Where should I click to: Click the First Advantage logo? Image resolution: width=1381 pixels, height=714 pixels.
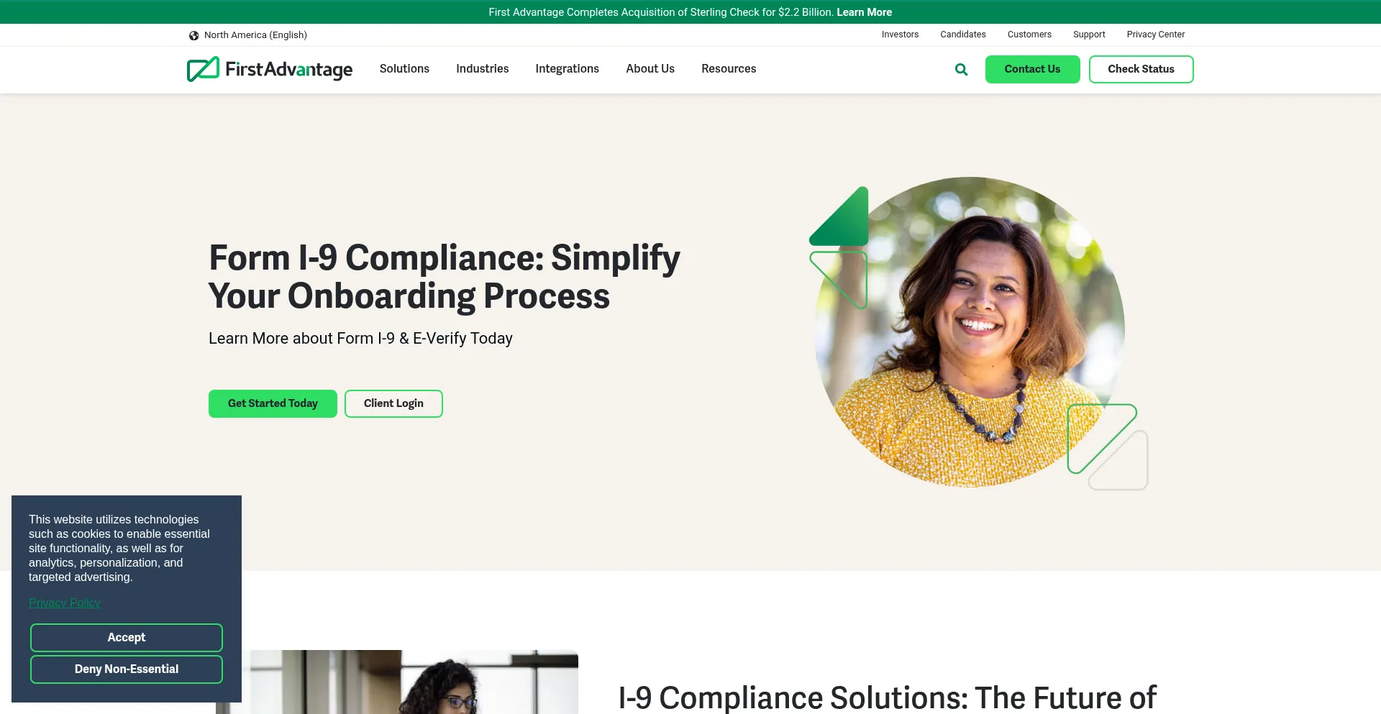(x=270, y=69)
